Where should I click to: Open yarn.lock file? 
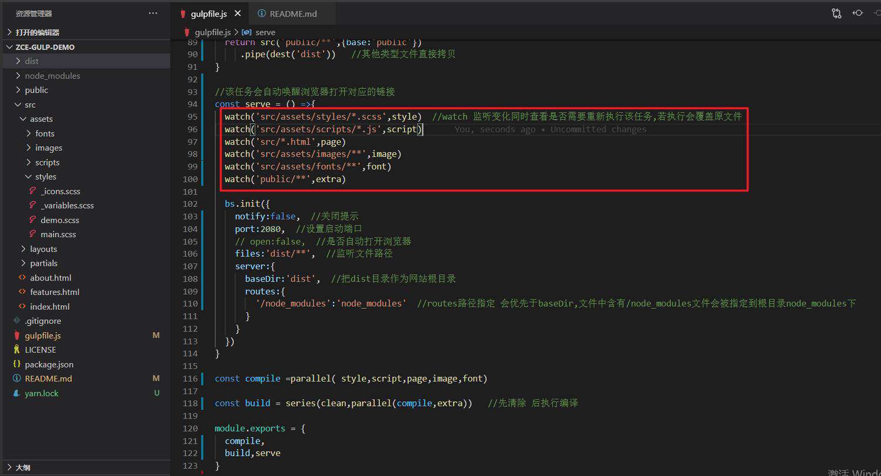(86, 393)
